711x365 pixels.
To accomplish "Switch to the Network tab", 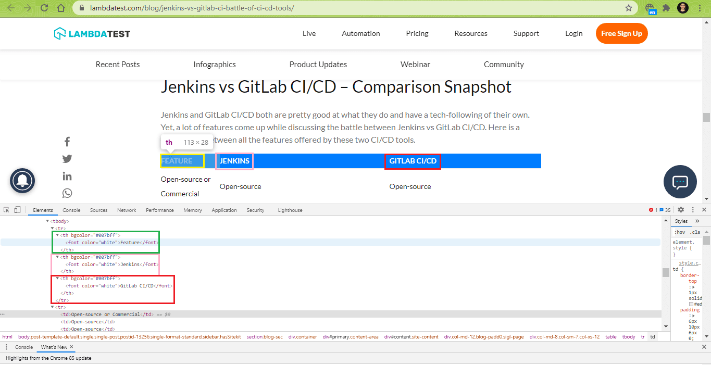I will click(127, 210).
